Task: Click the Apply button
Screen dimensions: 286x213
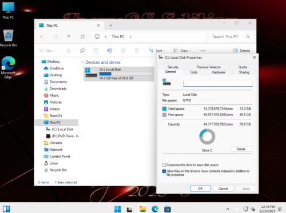Action: point(246,189)
